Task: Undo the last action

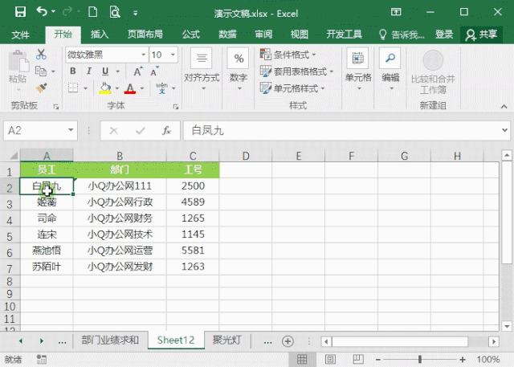Action: click(42, 12)
